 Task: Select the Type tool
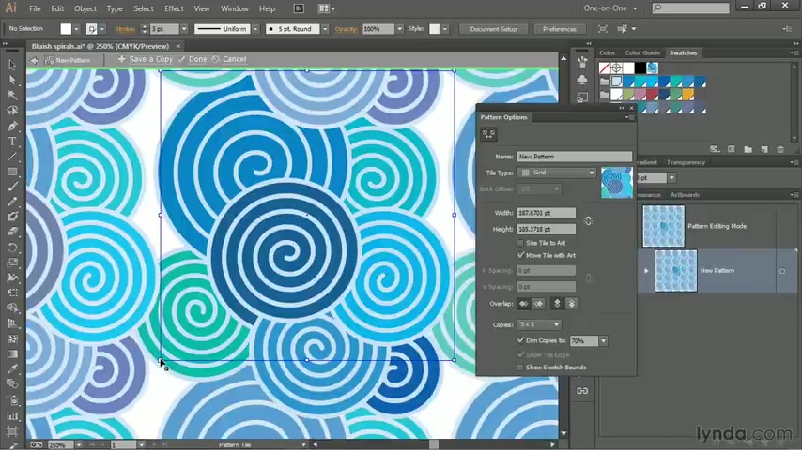pyautogui.click(x=12, y=142)
